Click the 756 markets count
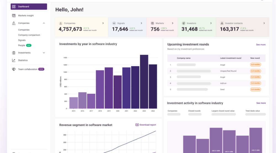This screenshot has width=276, height=153. [155, 29]
